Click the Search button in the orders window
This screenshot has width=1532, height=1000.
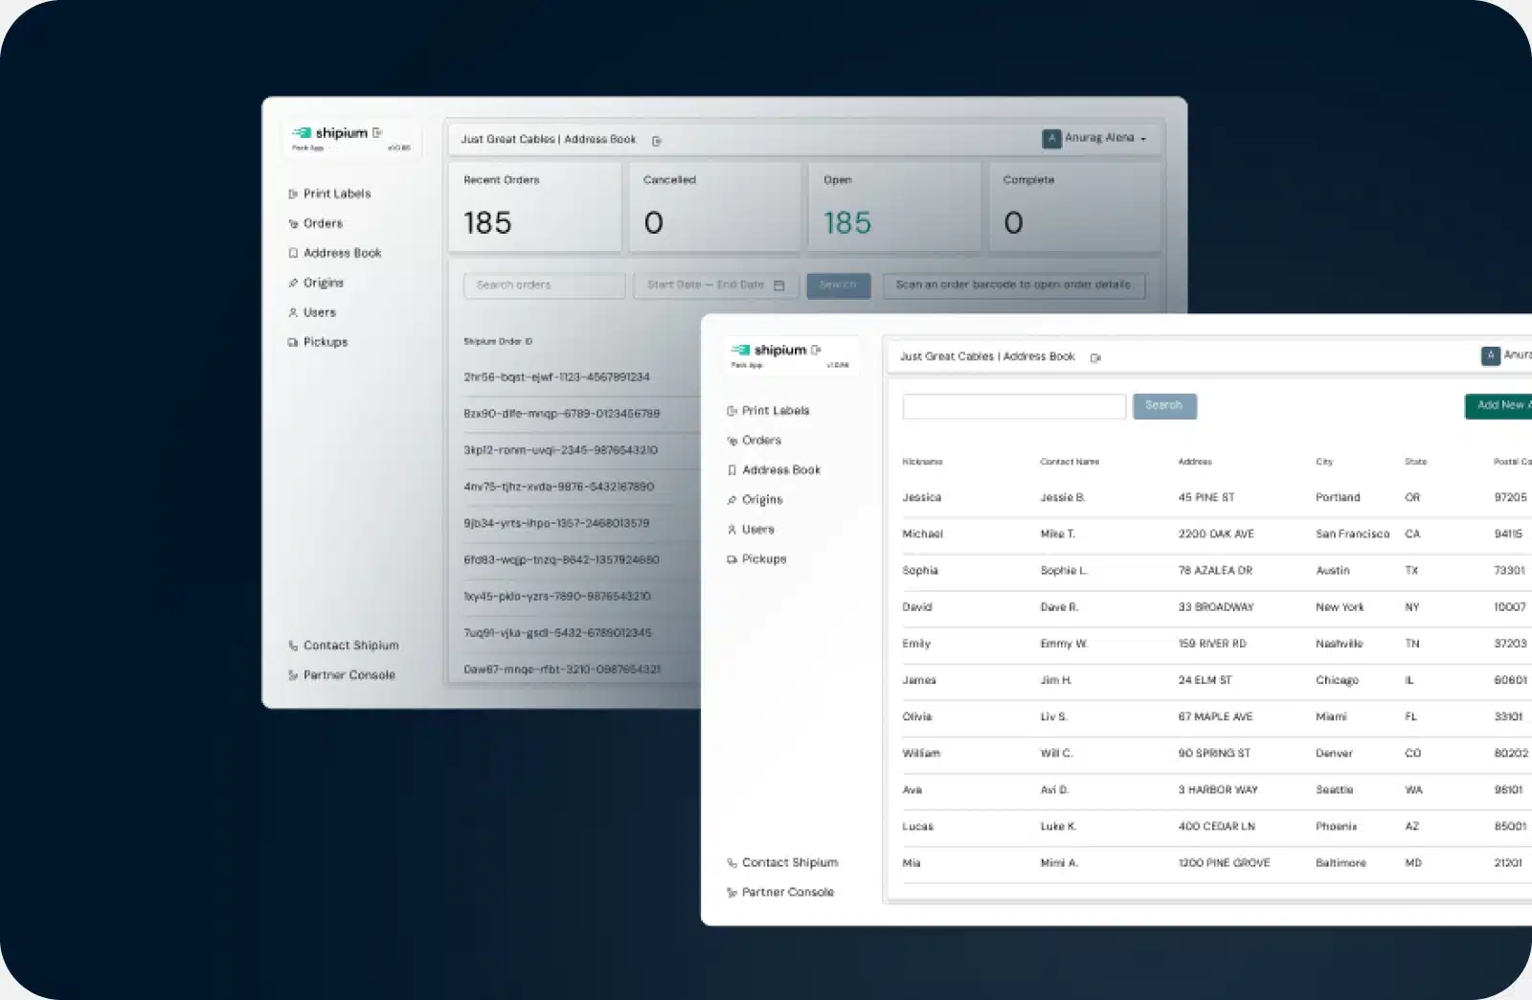coord(838,285)
